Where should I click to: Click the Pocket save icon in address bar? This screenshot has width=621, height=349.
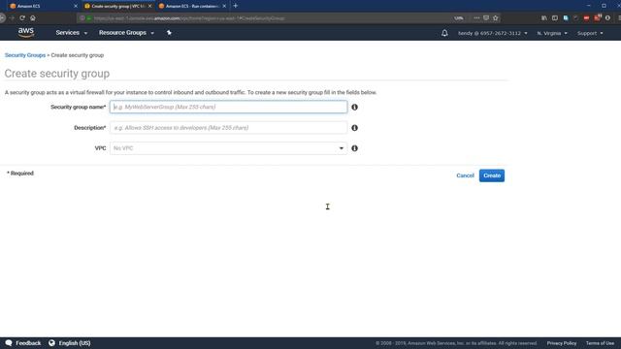click(x=486, y=17)
